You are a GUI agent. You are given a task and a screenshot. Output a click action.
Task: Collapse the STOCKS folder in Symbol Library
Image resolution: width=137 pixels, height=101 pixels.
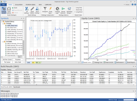point(3,24)
